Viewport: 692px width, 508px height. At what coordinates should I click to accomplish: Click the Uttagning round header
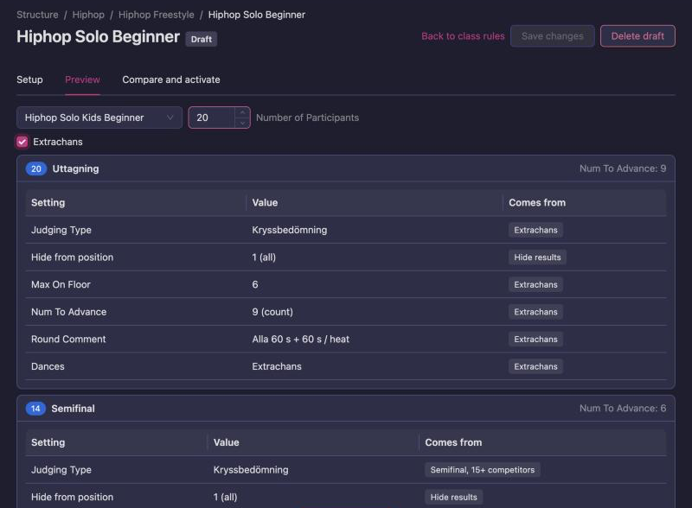pos(346,168)
